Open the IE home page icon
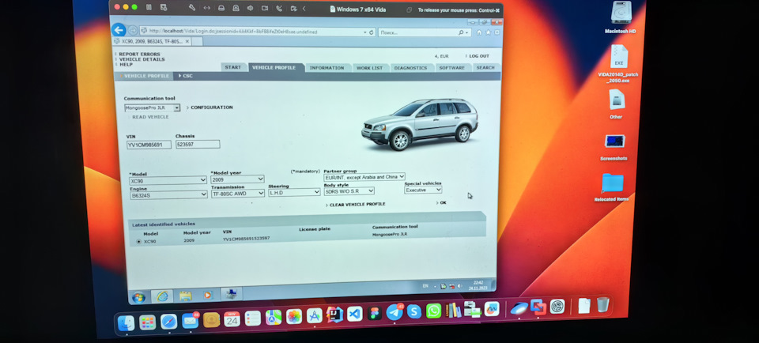759x343 pixels. (x=479, y=32)
